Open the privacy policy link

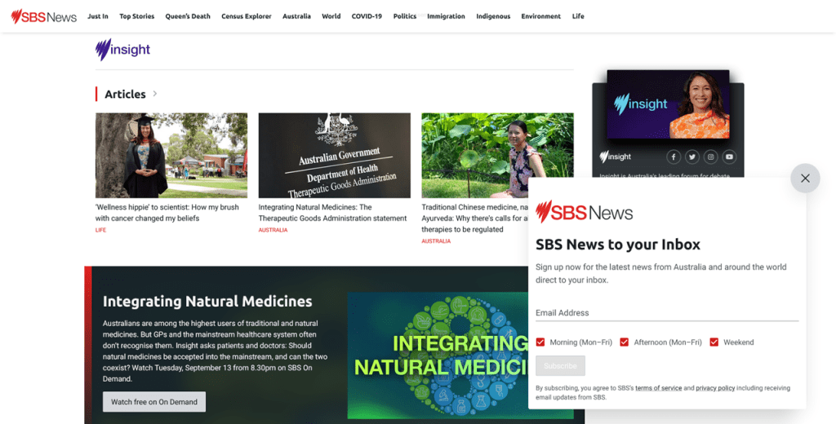(715, 388)
